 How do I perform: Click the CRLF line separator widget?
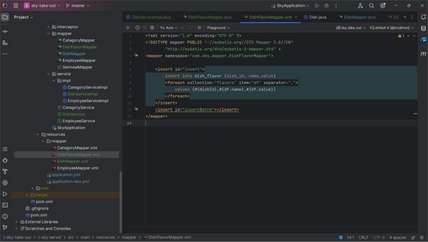click(x=363, y=237)
